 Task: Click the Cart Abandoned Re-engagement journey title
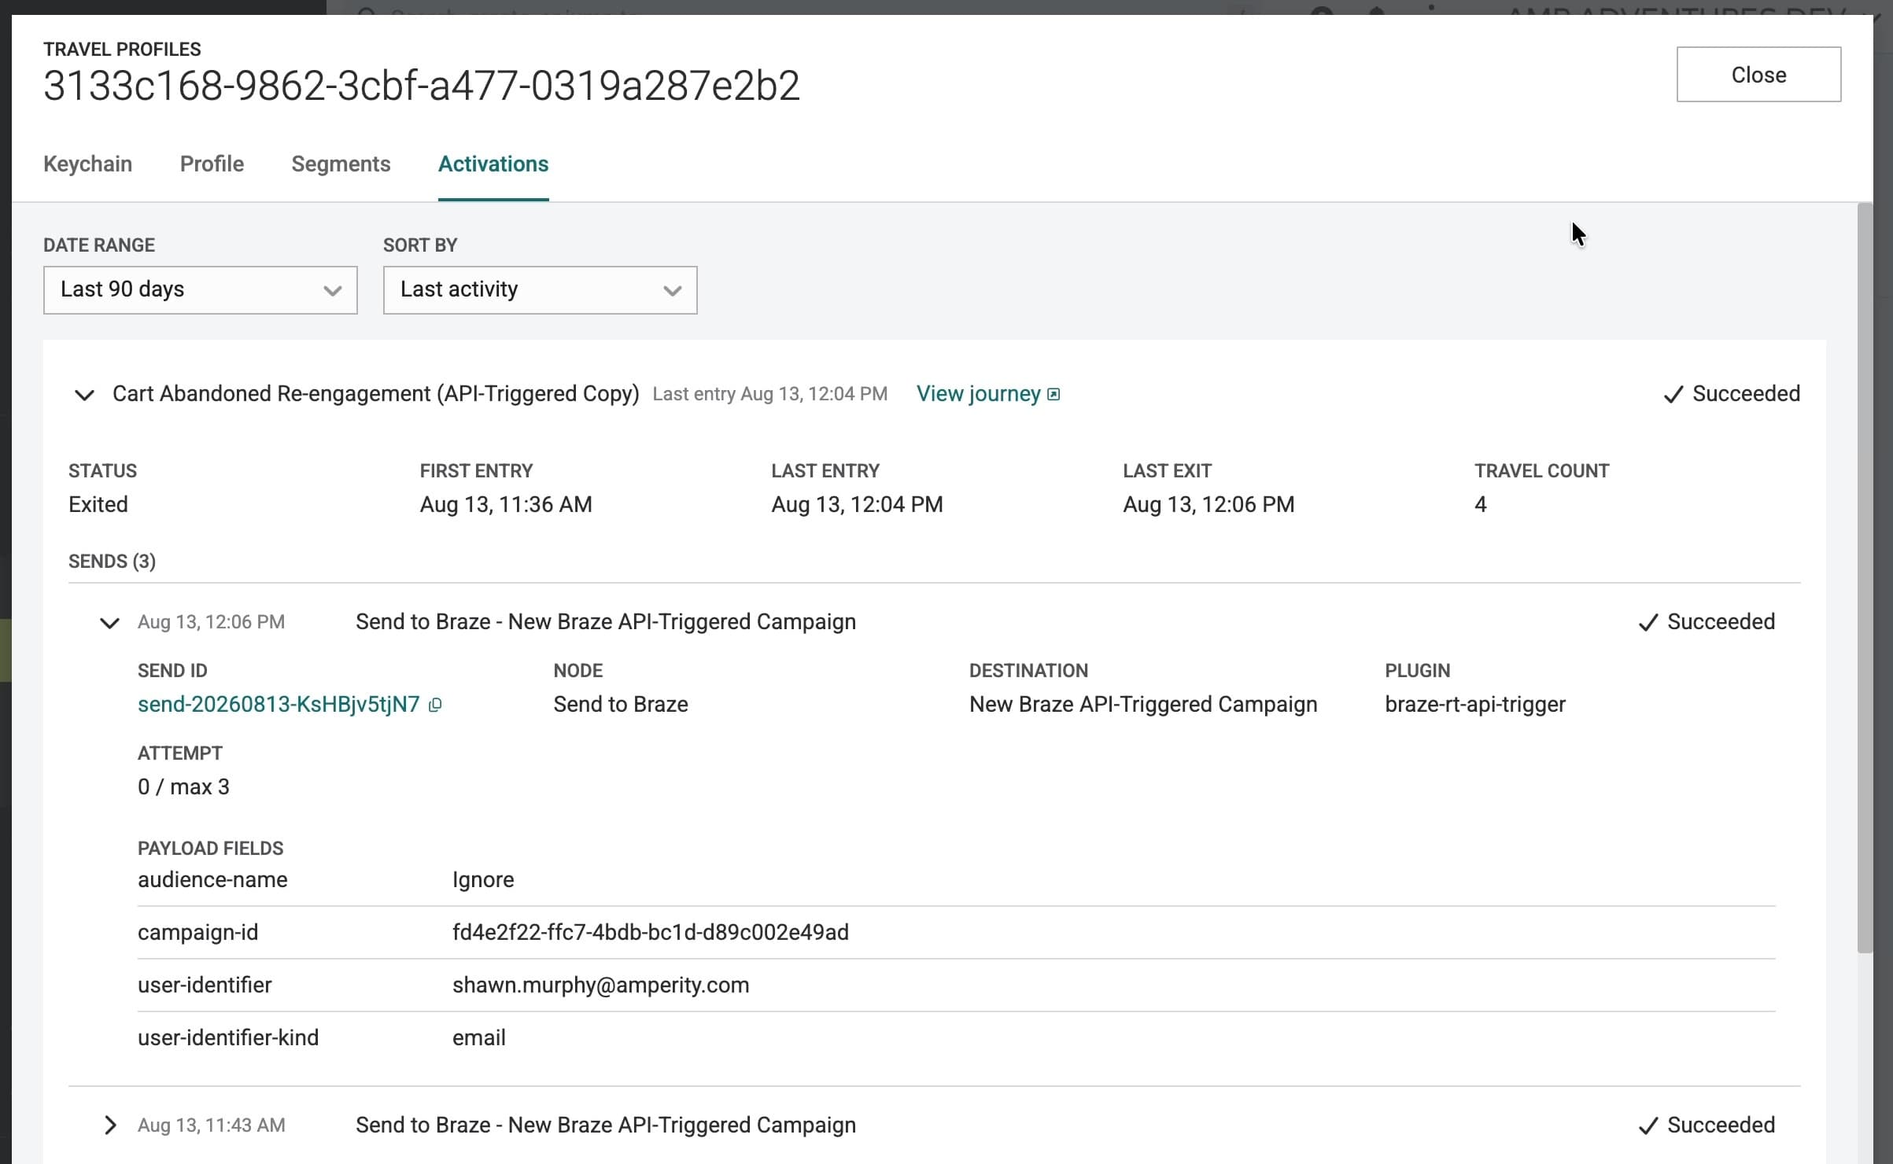click(376, 393)
